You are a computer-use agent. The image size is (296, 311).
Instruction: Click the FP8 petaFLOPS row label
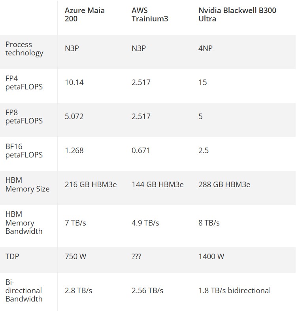coord(24,117)
